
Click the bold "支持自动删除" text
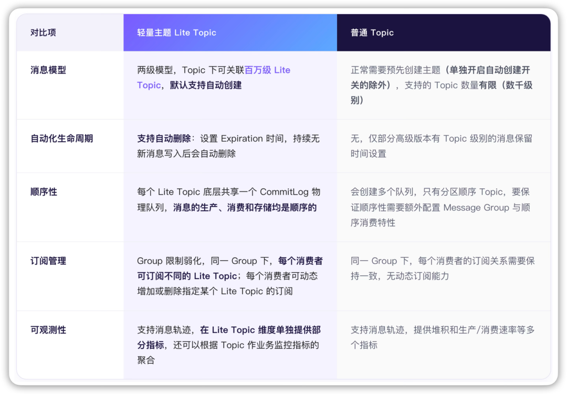tap(164, 138)
